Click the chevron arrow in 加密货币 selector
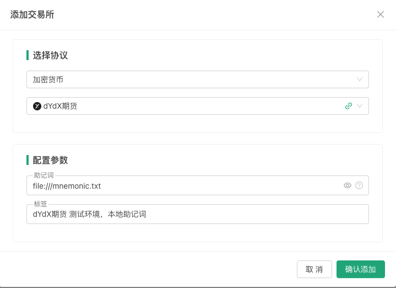The height and width of the screenshot is (288, 396). (360, 79)
